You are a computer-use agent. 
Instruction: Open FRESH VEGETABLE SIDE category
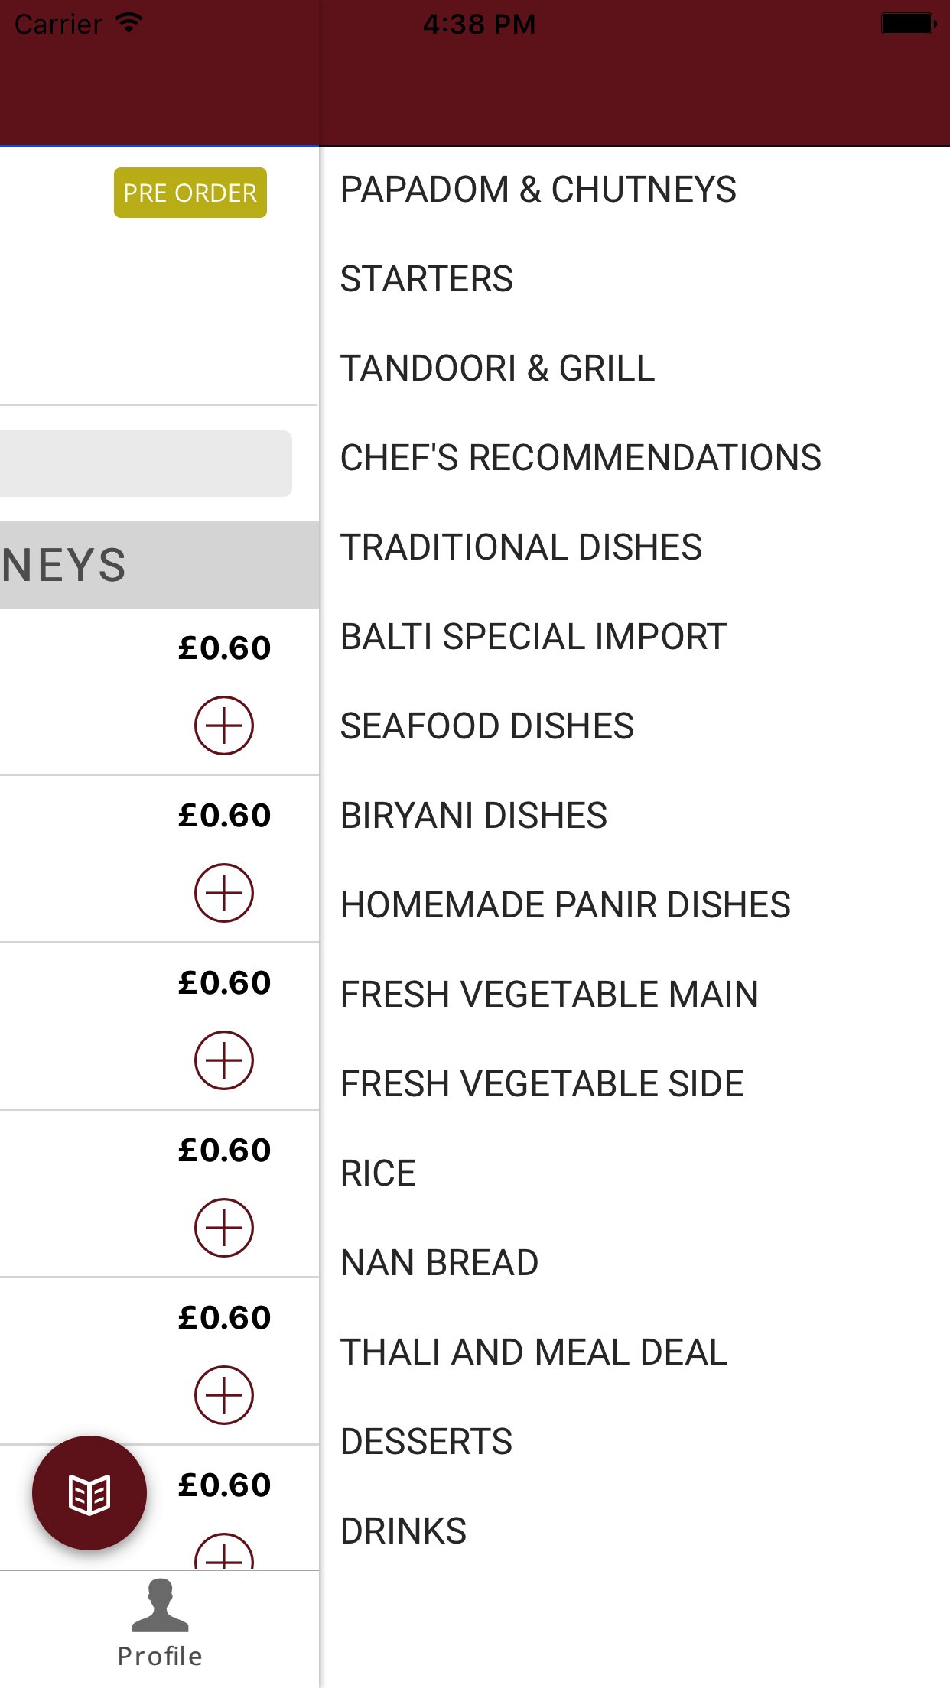click(542, 1084)
